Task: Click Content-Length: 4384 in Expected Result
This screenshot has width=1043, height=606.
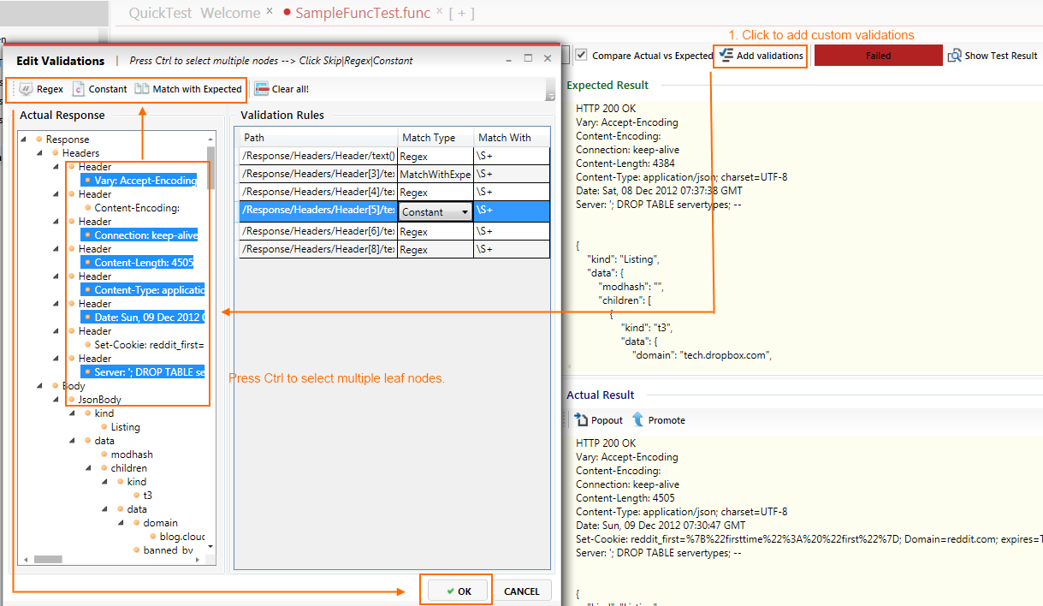Action: tap(625, 163)
